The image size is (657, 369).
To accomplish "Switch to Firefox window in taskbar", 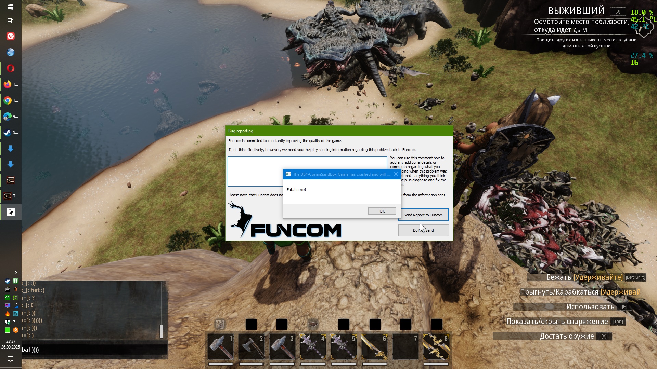I will coord(11,84).
